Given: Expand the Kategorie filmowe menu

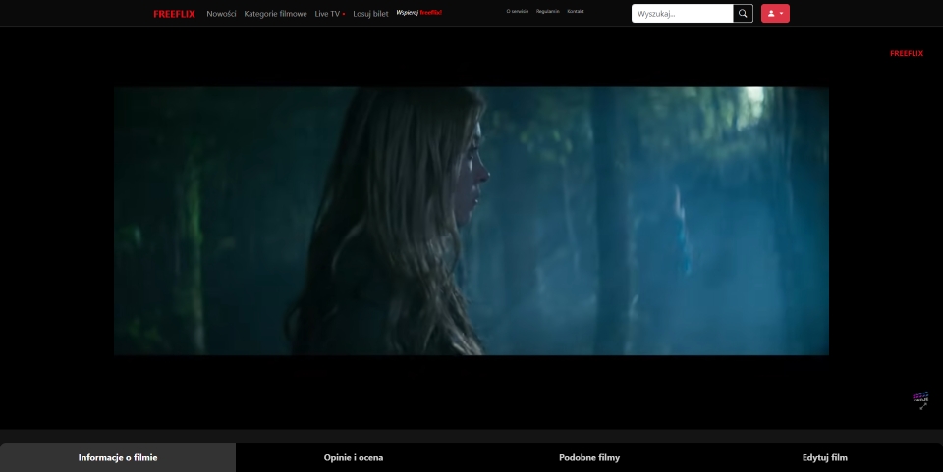Looking at the screenshot, I should click(x=275, y=14).
